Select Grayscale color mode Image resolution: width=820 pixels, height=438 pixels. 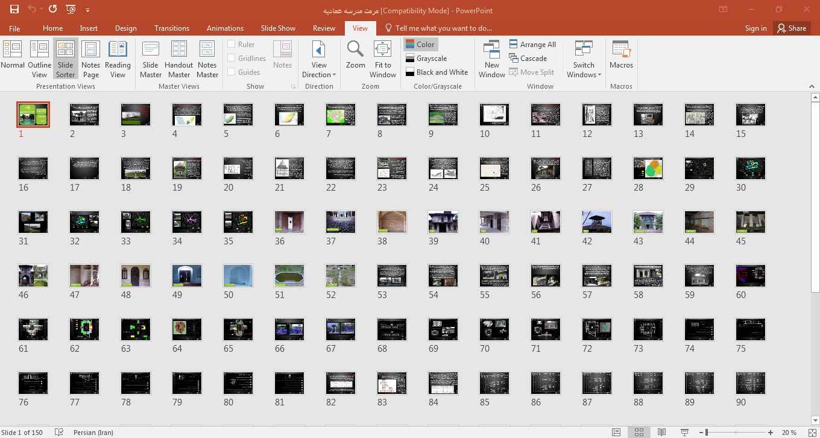[426, 58]
